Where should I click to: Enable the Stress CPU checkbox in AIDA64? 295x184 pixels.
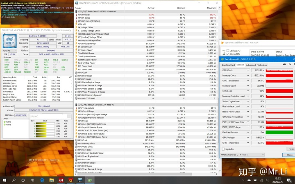(228, 51)
